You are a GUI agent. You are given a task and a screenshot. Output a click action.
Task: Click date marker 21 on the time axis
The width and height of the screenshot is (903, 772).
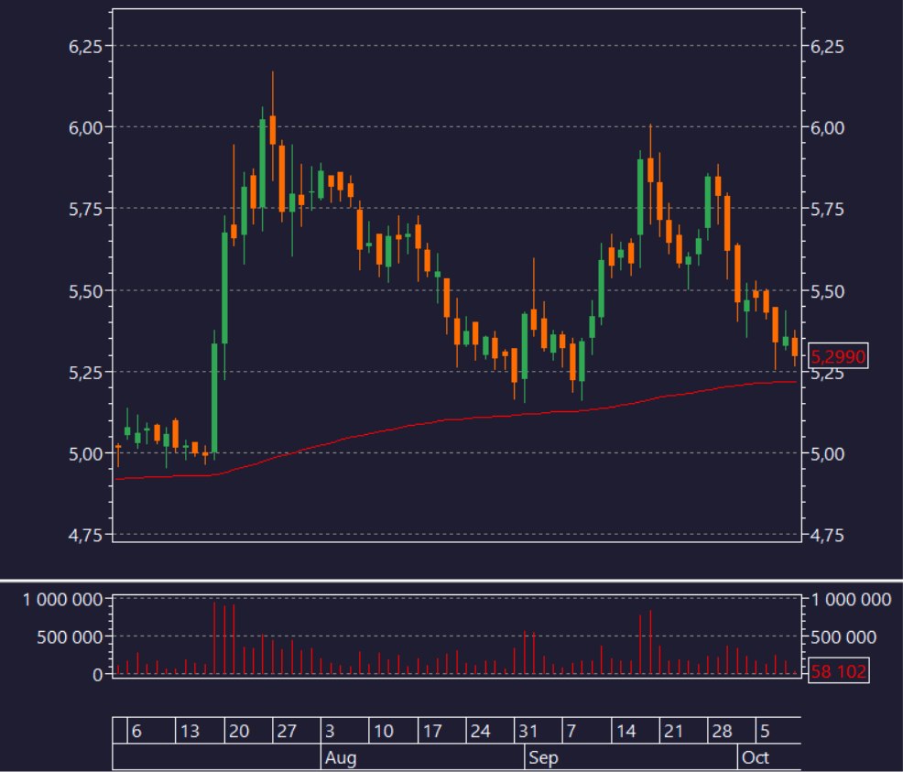tap(673, 731)
